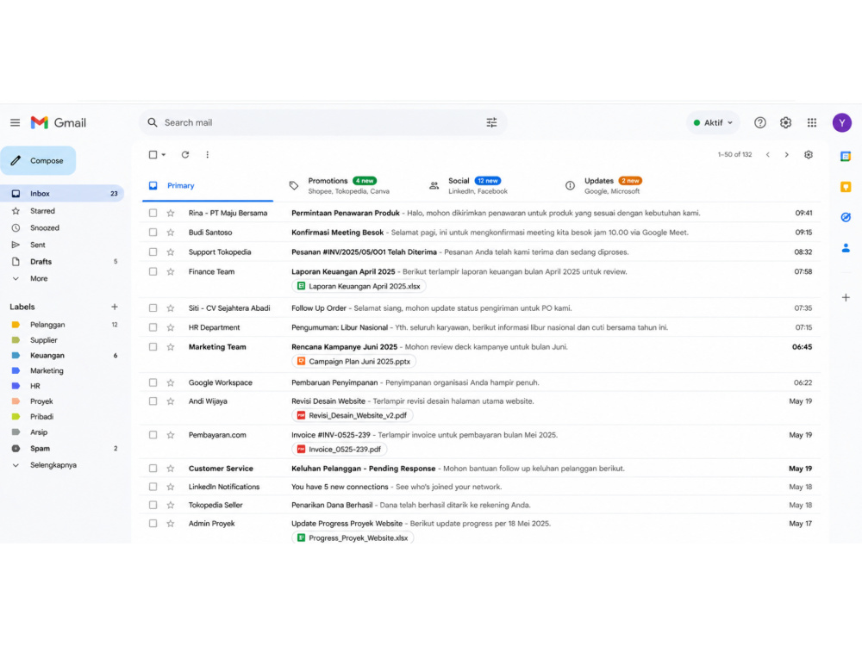Image resolution: width=862 pixels, height=646 pixels.
Task: Open the Inbox folder
Action: click(61, 193)
